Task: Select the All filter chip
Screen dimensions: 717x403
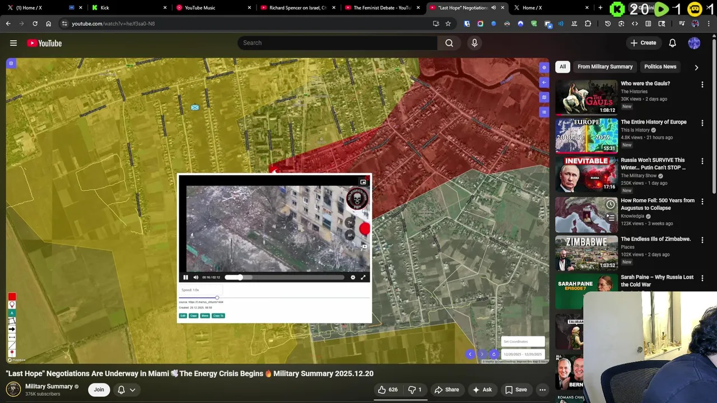Action: pyautogui.click(x=563, y=67)
